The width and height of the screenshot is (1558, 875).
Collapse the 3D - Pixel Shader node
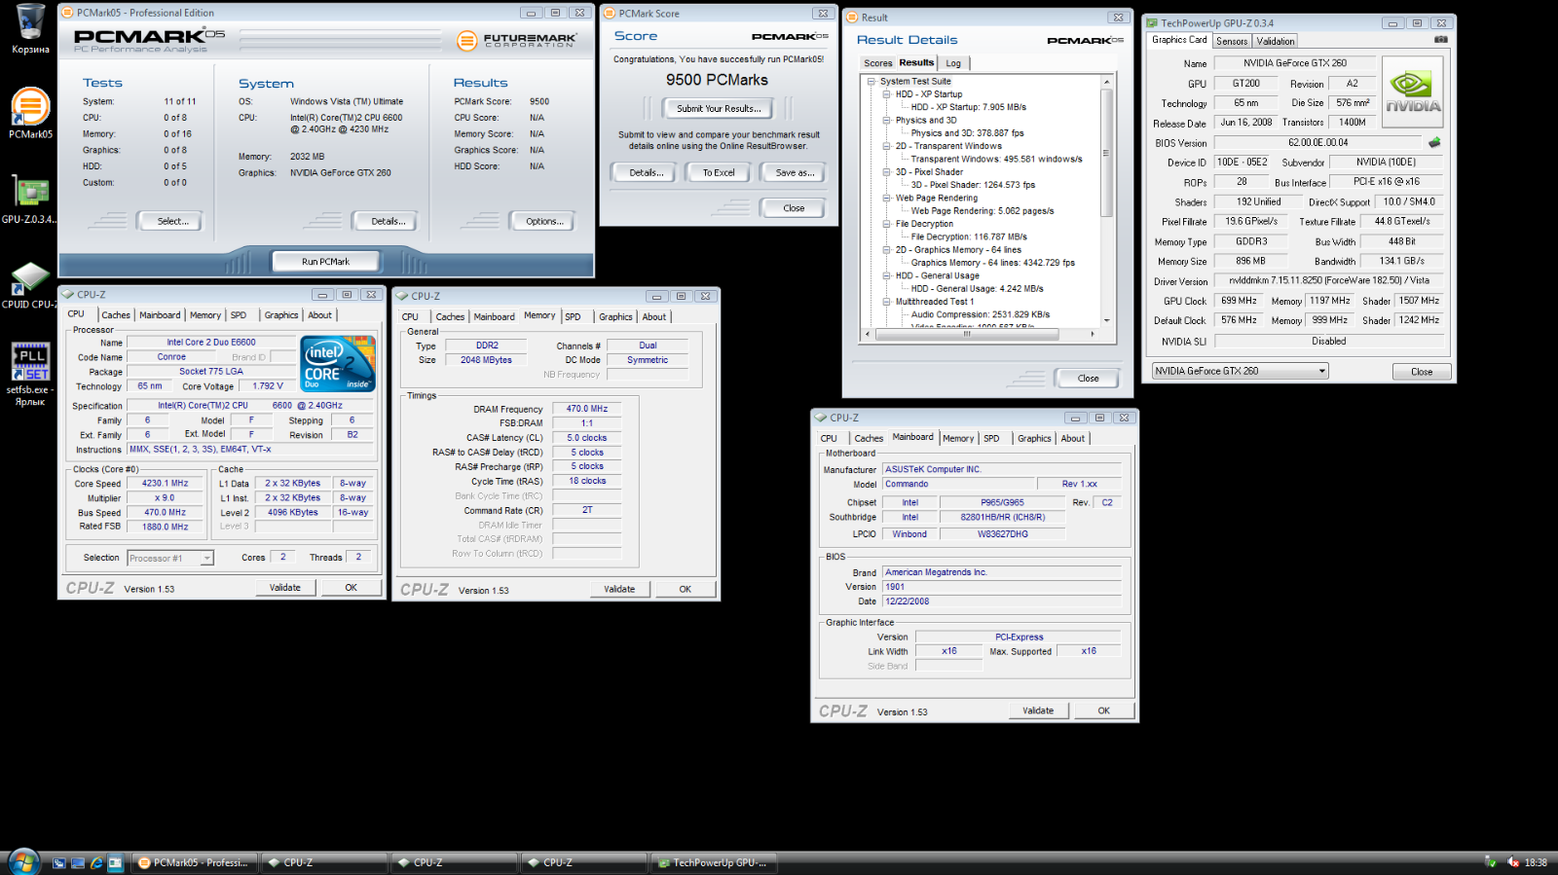pyautogui.click(x=887, y=172)
